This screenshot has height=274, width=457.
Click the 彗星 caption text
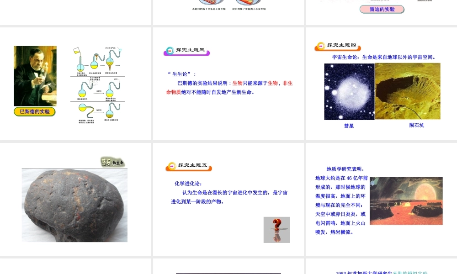pyautogui.click(x=349, y=126)
